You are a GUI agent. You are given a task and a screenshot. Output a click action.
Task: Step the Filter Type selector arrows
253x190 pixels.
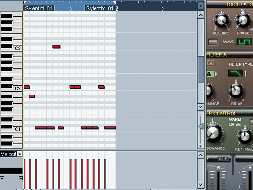tap(245, 74)
